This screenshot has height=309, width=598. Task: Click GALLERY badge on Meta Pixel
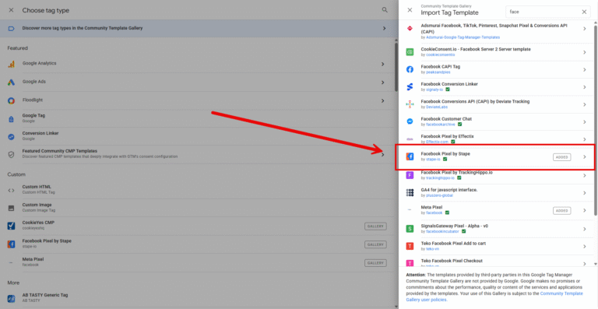click(x=375, y=263)
